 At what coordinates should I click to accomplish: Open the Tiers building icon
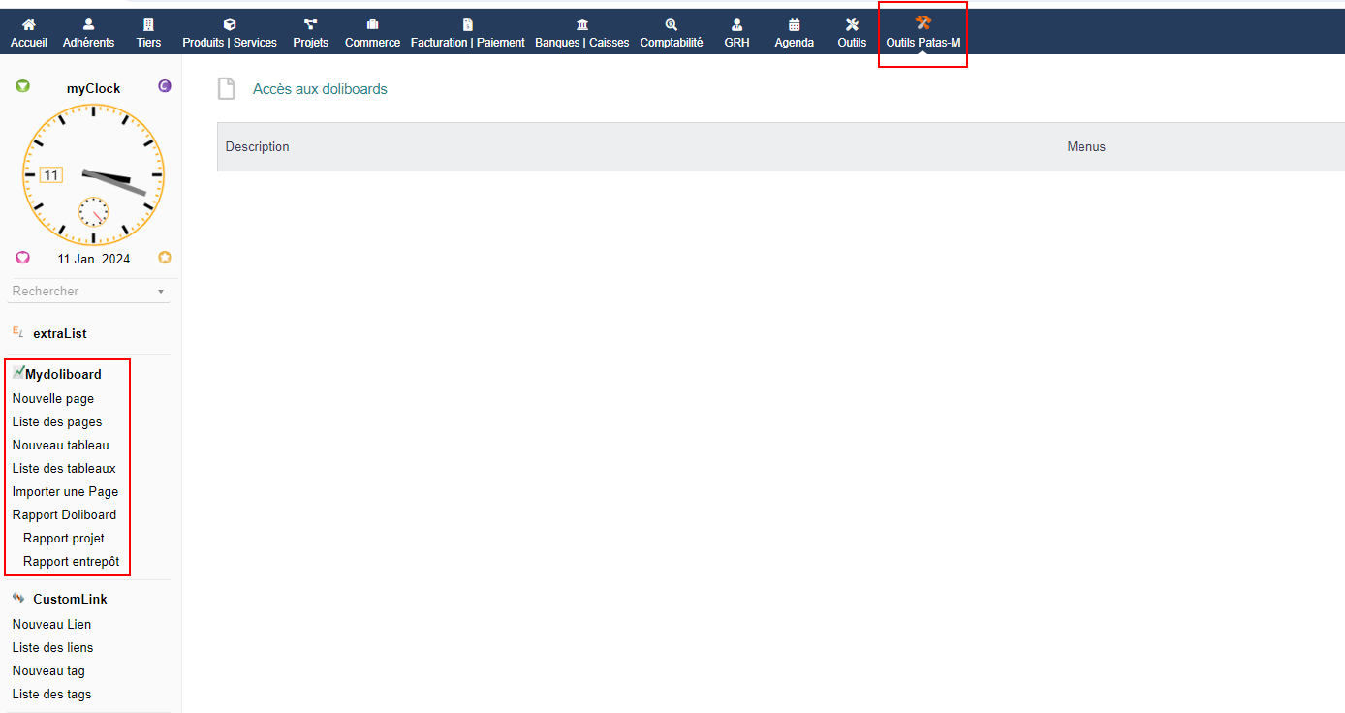click(148, 24)
